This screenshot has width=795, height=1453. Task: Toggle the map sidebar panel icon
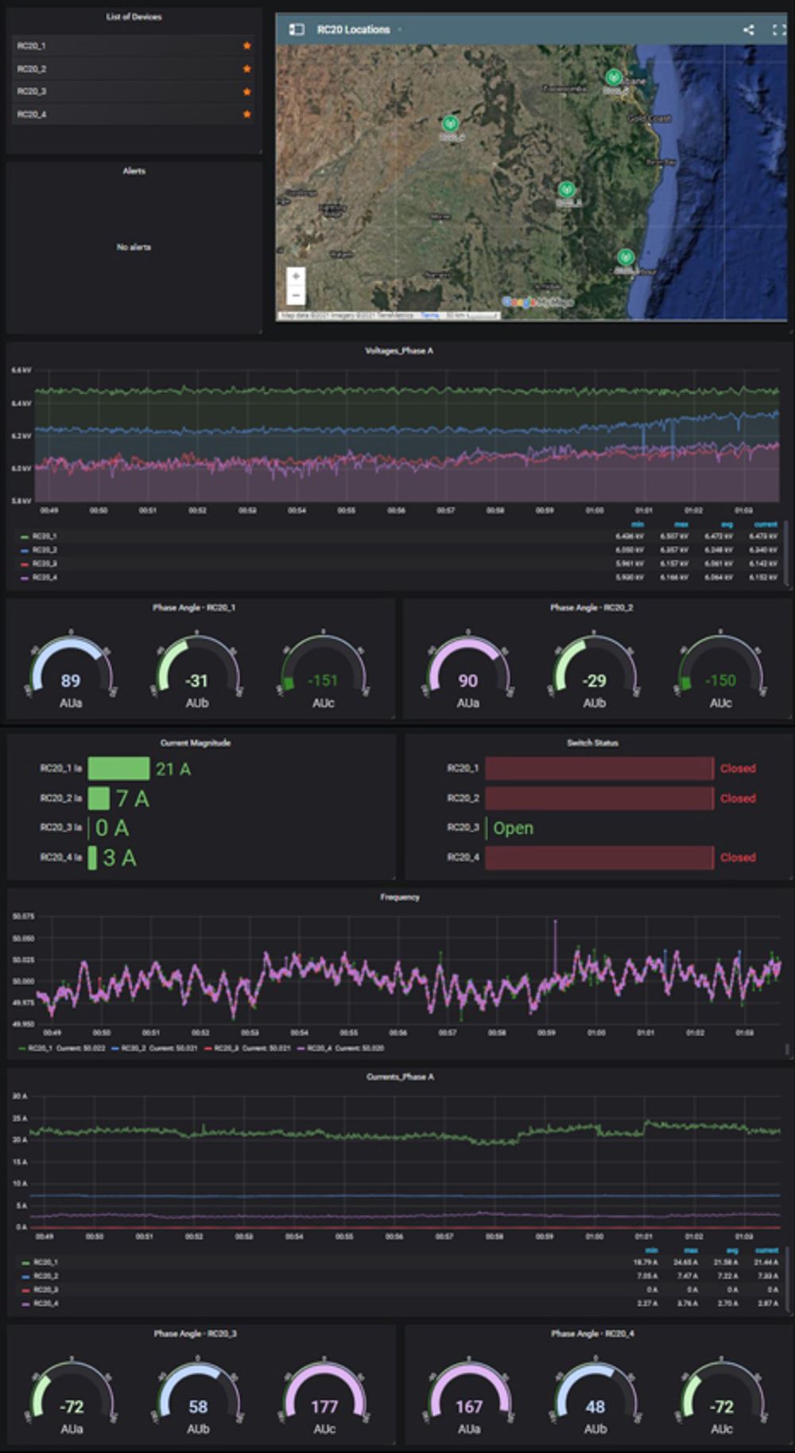pos(297,29)
